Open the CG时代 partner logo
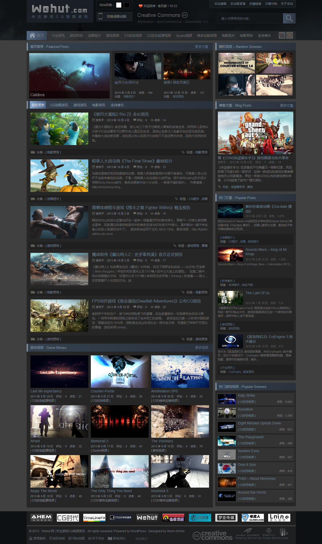 [x=68, y=518]
